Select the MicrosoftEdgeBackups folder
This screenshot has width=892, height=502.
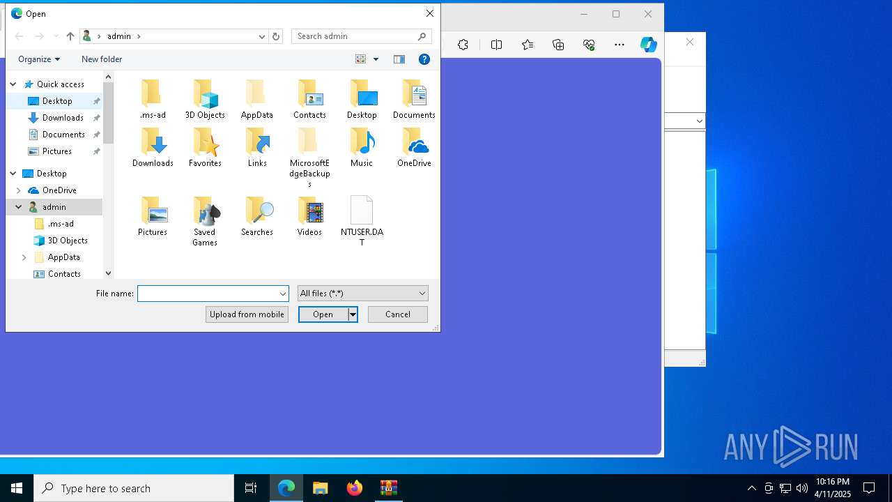point(309,158)
